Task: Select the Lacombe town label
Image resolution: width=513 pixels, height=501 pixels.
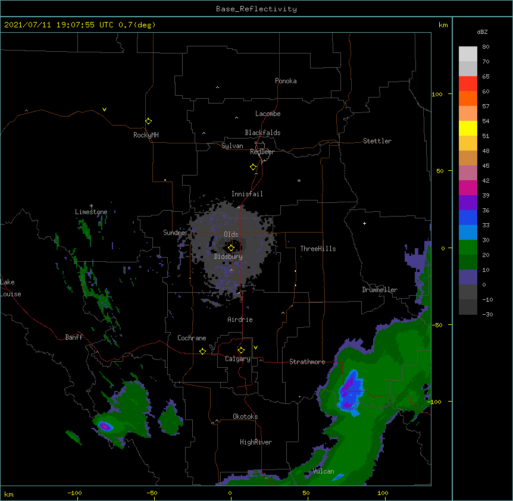Action: click(x=268, y=114)
